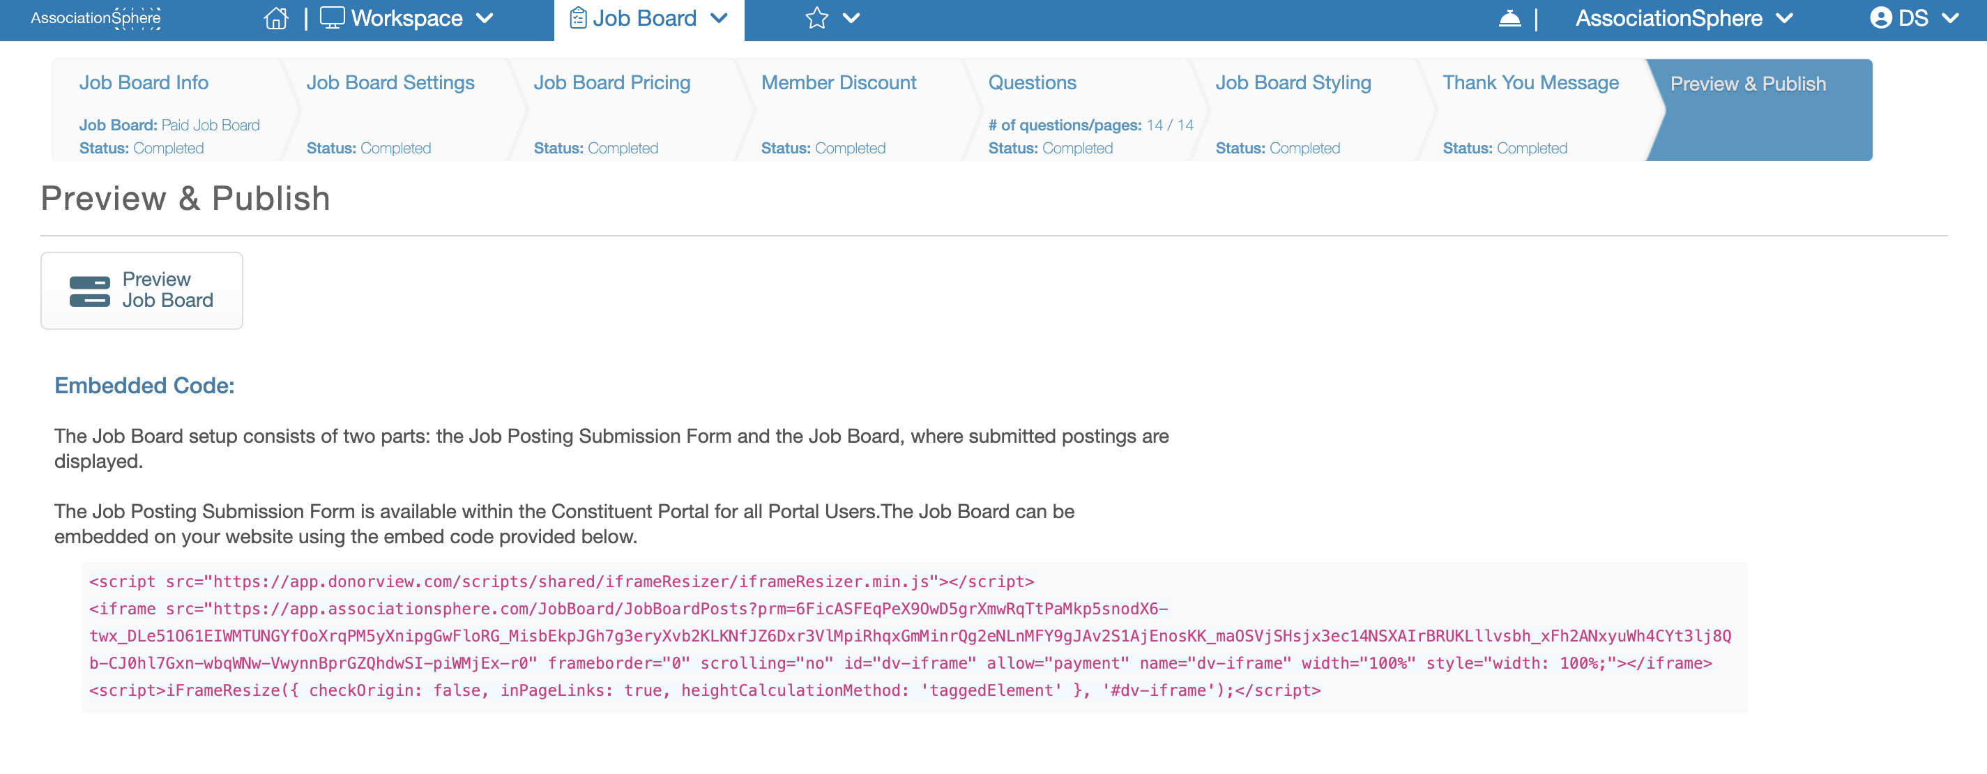
Task: Click the Member Discount 'Status: Completed' text
Action: tap(823, 148)
